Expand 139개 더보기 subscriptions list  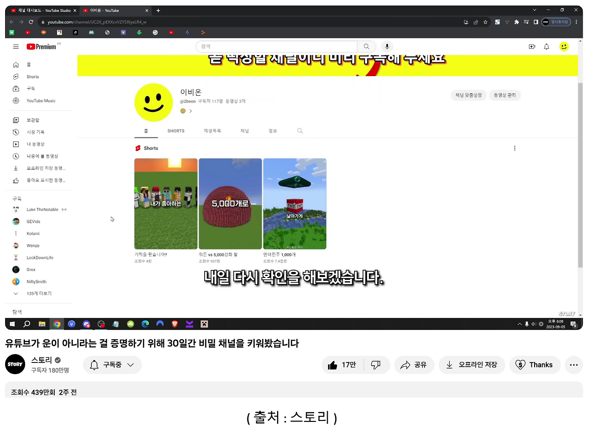(x=39, y=294)
